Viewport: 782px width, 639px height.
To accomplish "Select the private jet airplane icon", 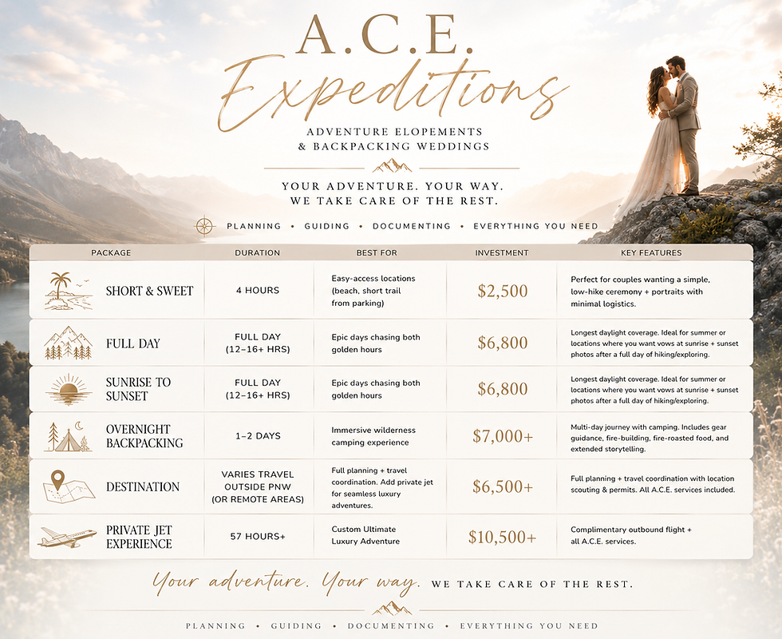I will [67, 537].
